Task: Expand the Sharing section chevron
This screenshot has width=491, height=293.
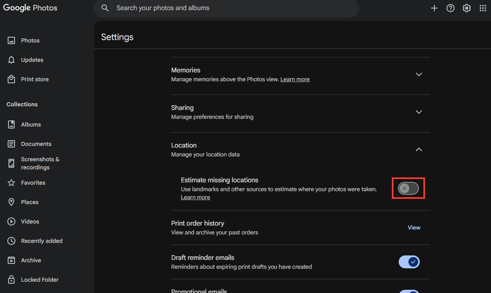Action: tap(419, 112)
